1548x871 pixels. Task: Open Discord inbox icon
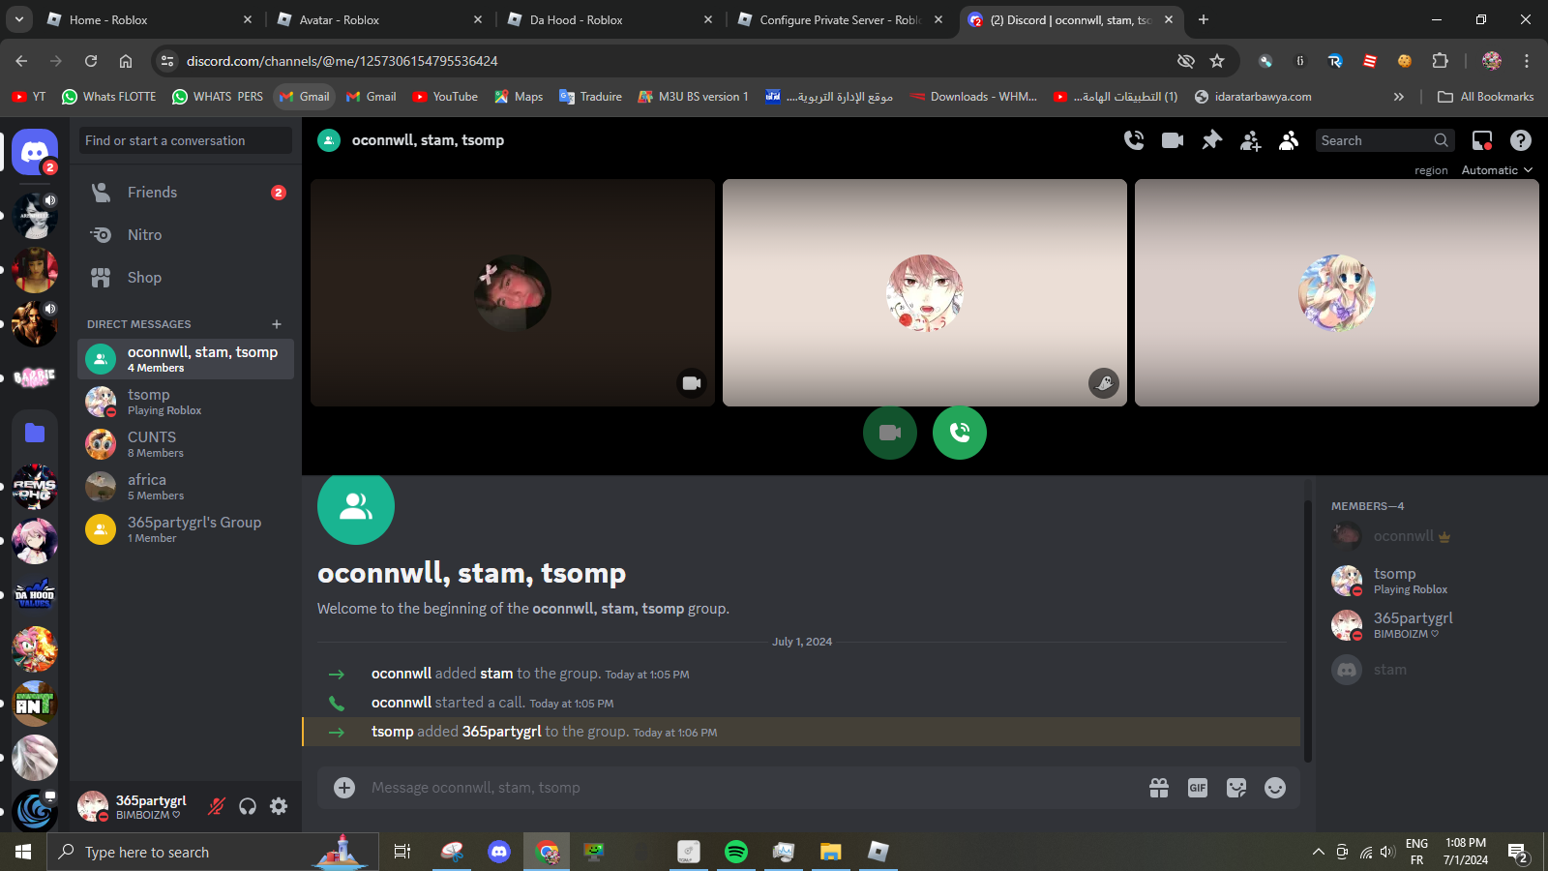tap(1482, 140)
